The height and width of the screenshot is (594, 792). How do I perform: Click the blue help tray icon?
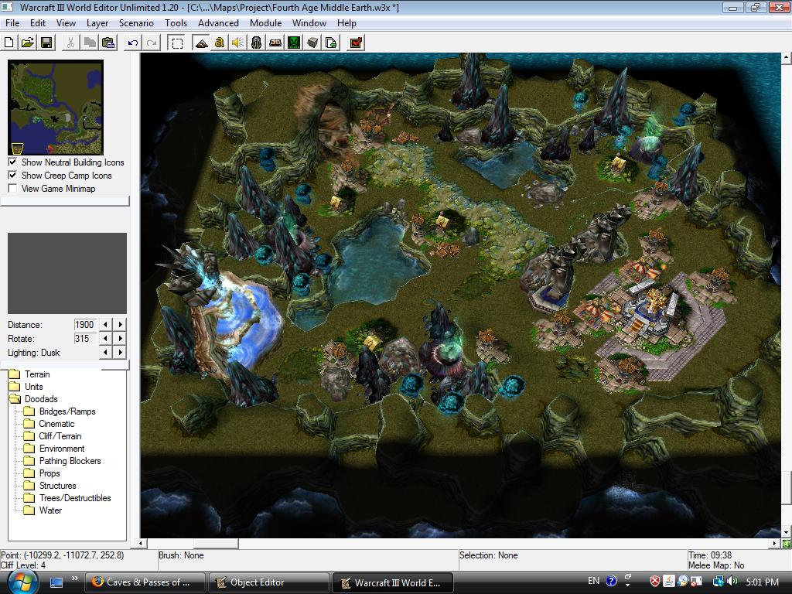click(x=611, y=582)
